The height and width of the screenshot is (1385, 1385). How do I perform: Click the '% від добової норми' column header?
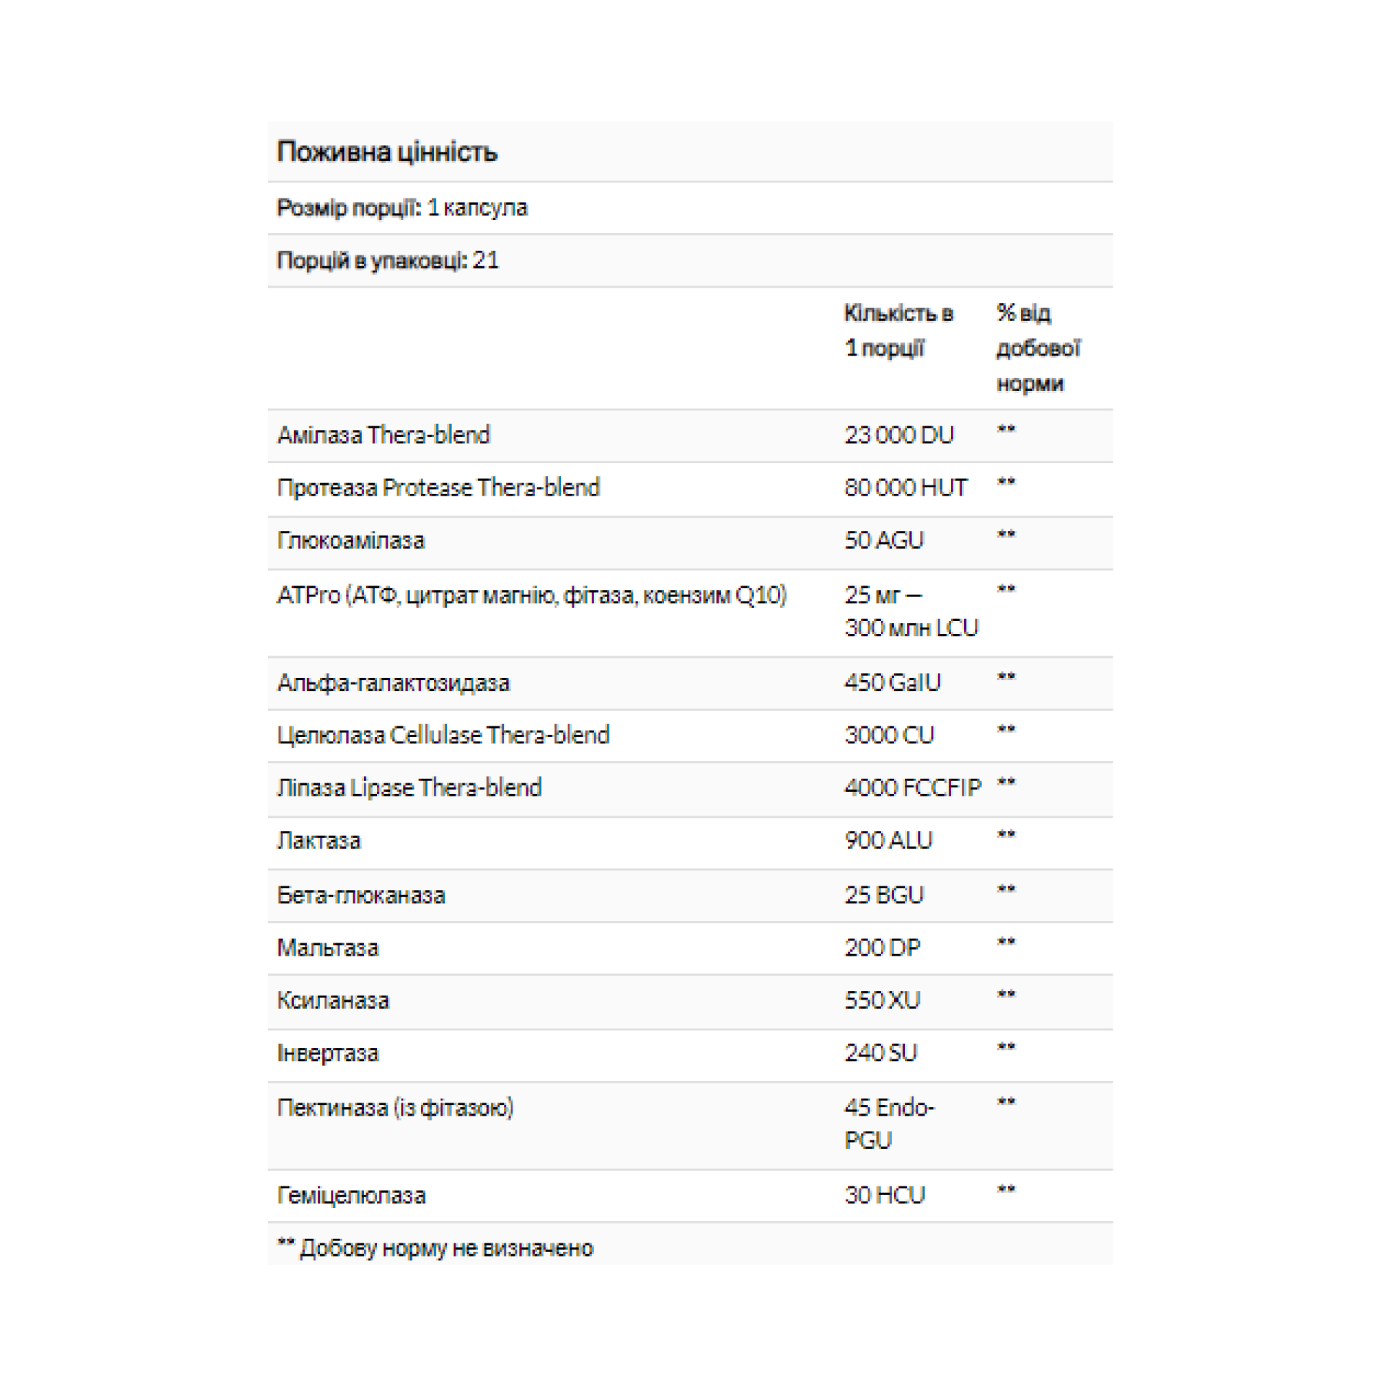point(1038,348)
